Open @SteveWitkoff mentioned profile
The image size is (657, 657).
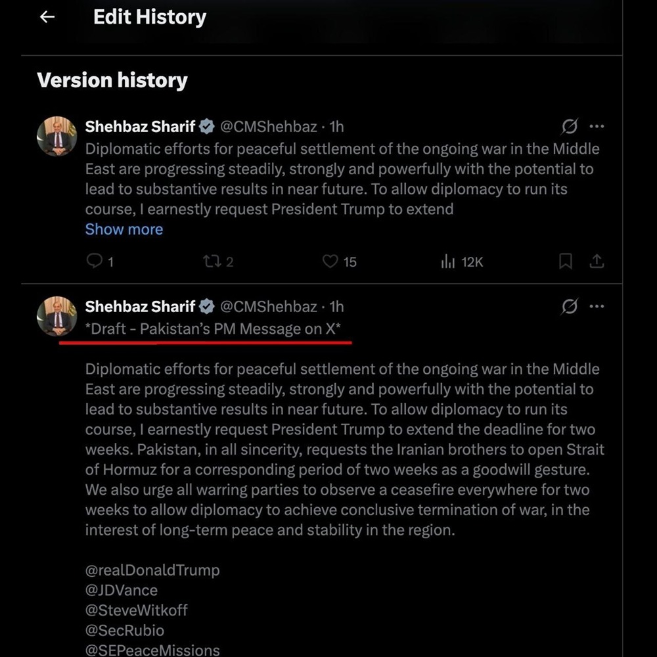[137, 610]
